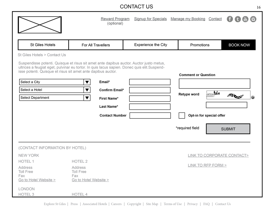Go to Hotel 2 website link
Viewport: 273px width, 211px height.
coord(90,180)
